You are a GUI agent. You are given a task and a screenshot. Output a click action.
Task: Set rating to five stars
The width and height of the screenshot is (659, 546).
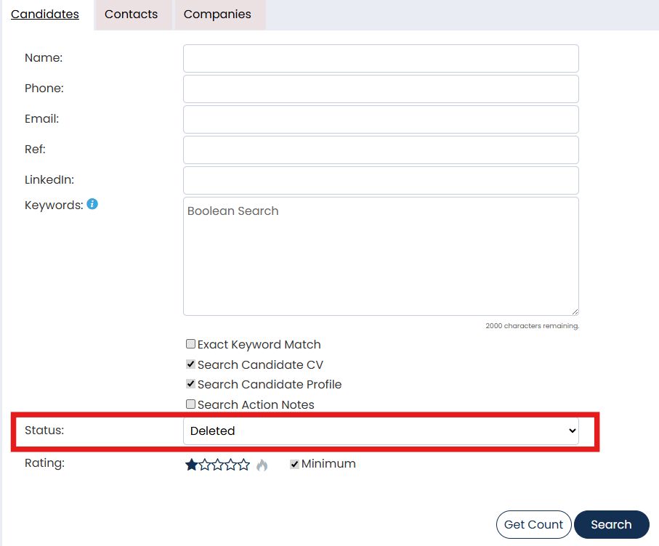coord(244,465)
